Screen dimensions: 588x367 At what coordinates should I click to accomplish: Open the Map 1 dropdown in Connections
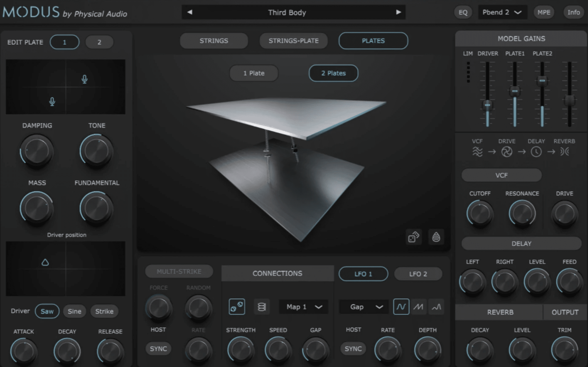pos(303,307)
